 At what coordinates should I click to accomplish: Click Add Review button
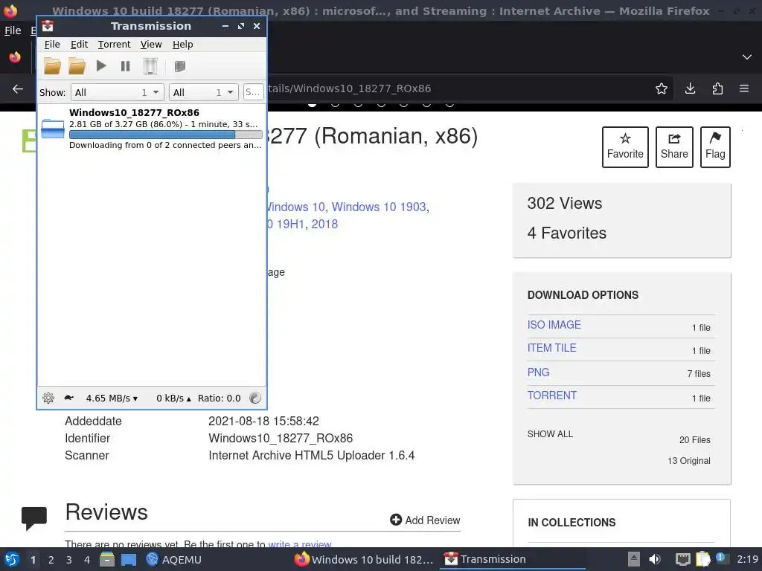pos(425,520)
